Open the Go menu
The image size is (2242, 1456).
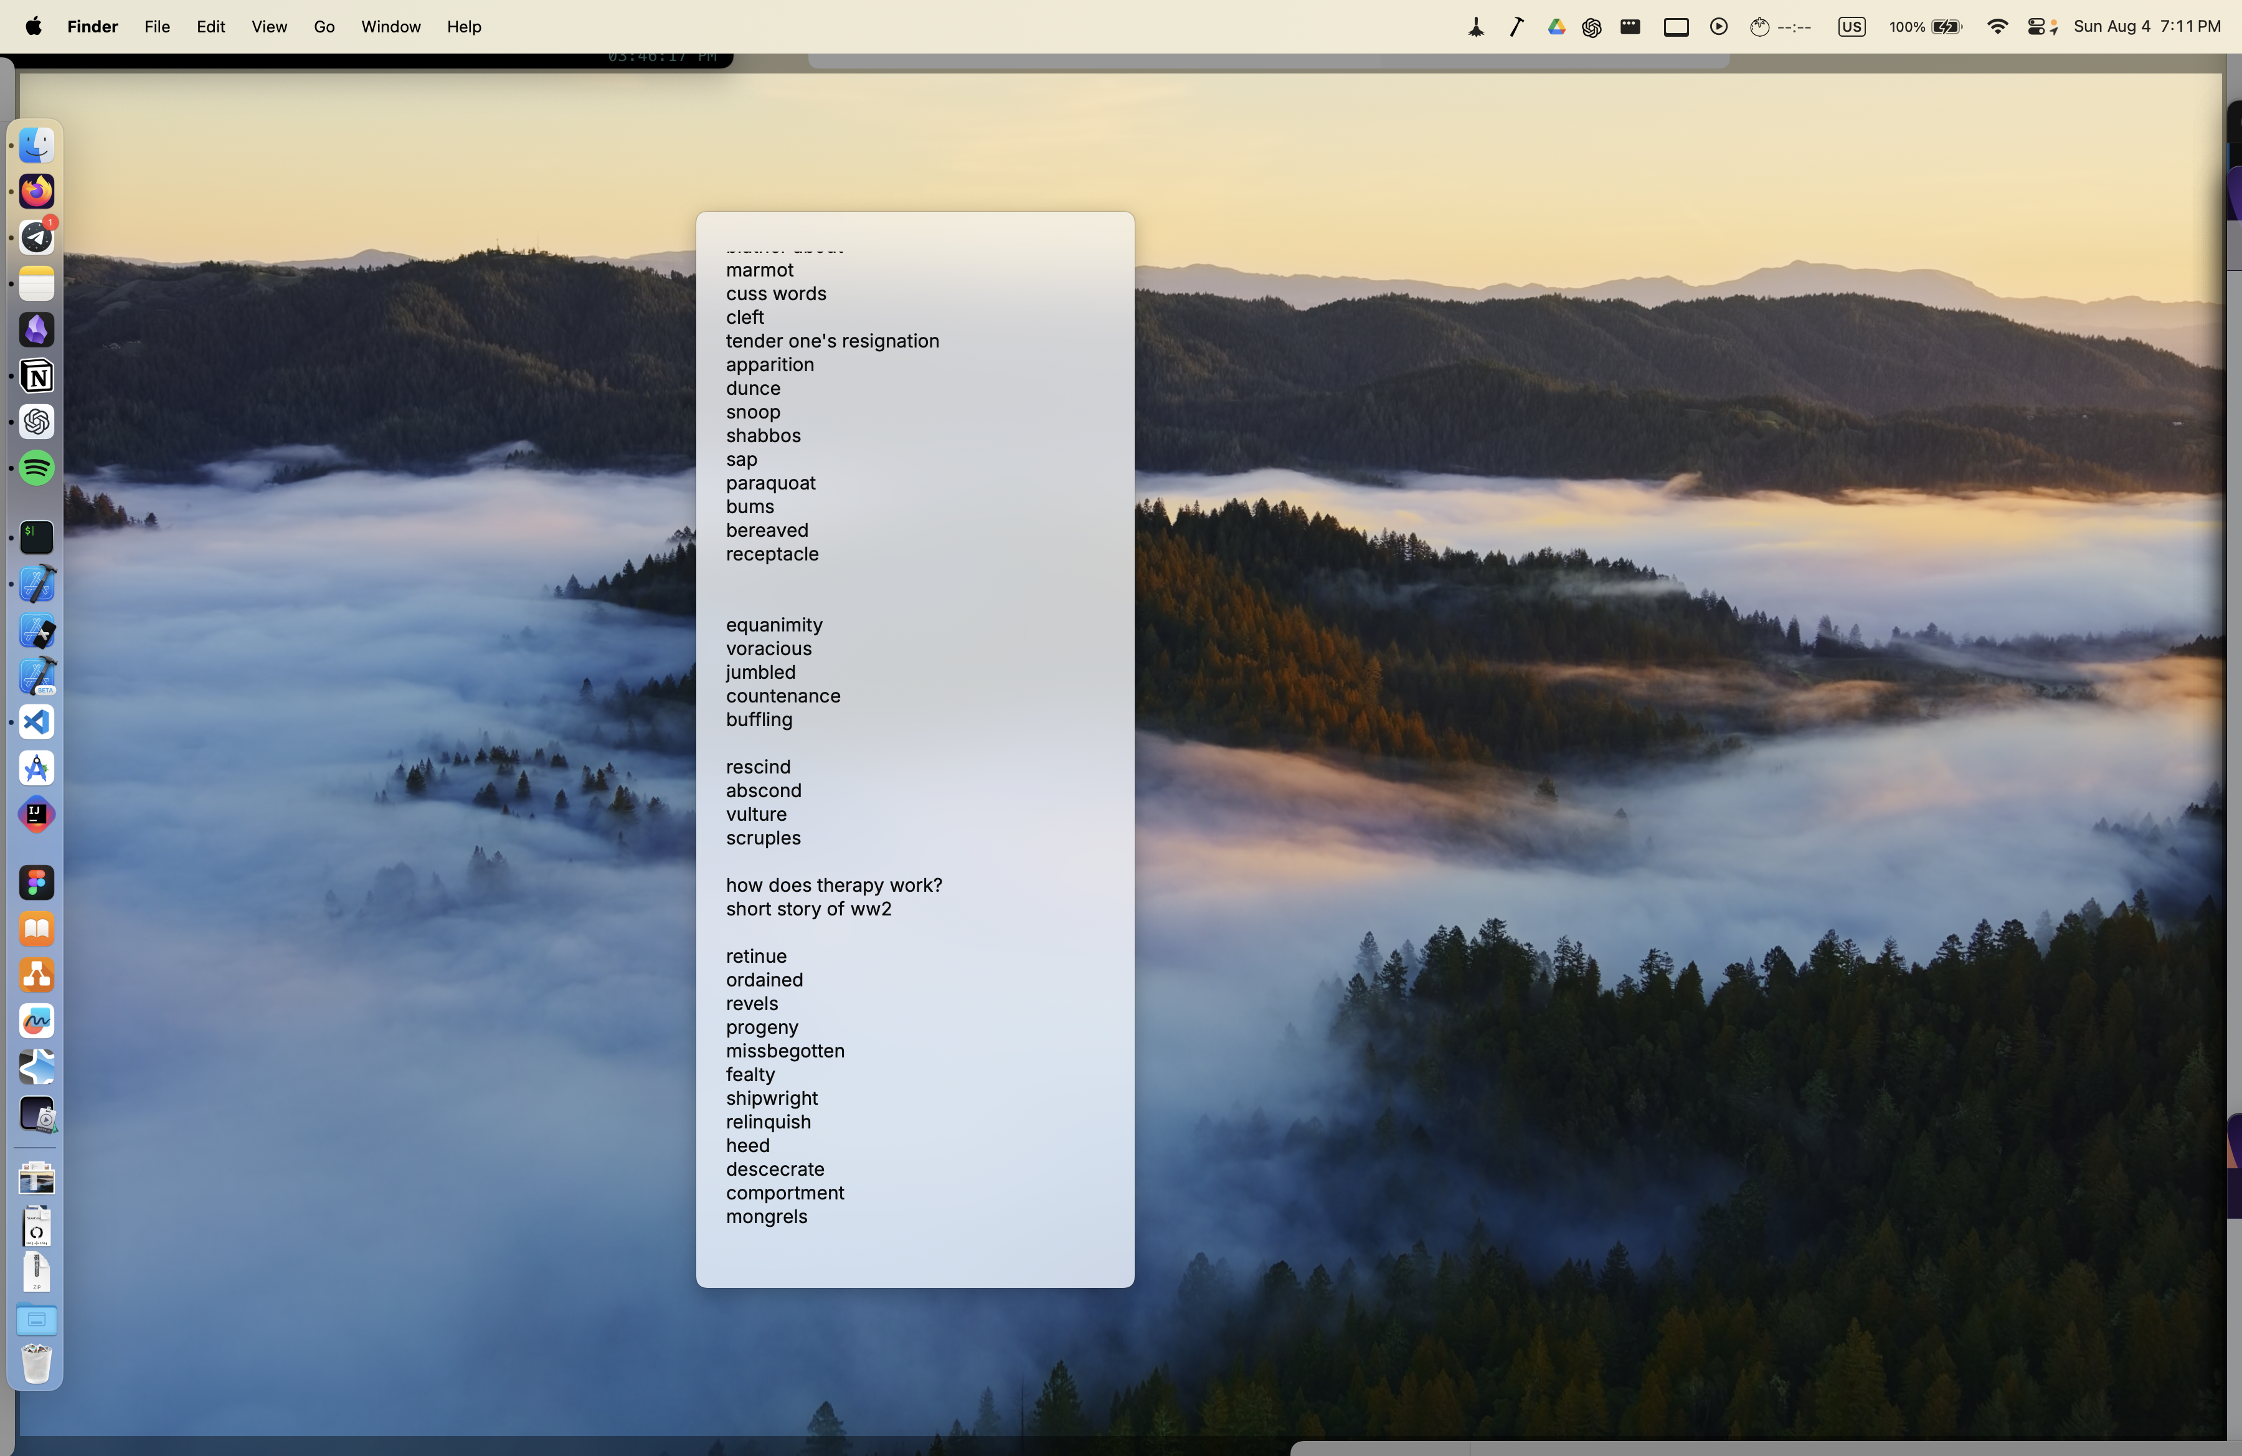324,27
